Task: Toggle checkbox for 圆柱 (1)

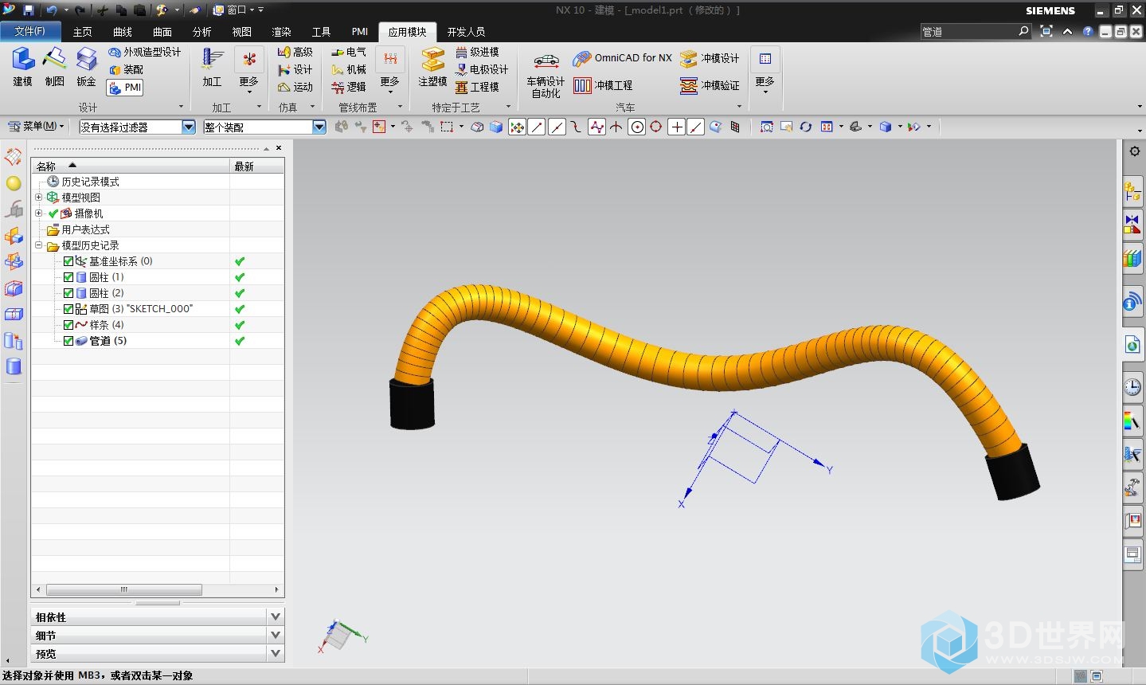Action: coord(68,277)
